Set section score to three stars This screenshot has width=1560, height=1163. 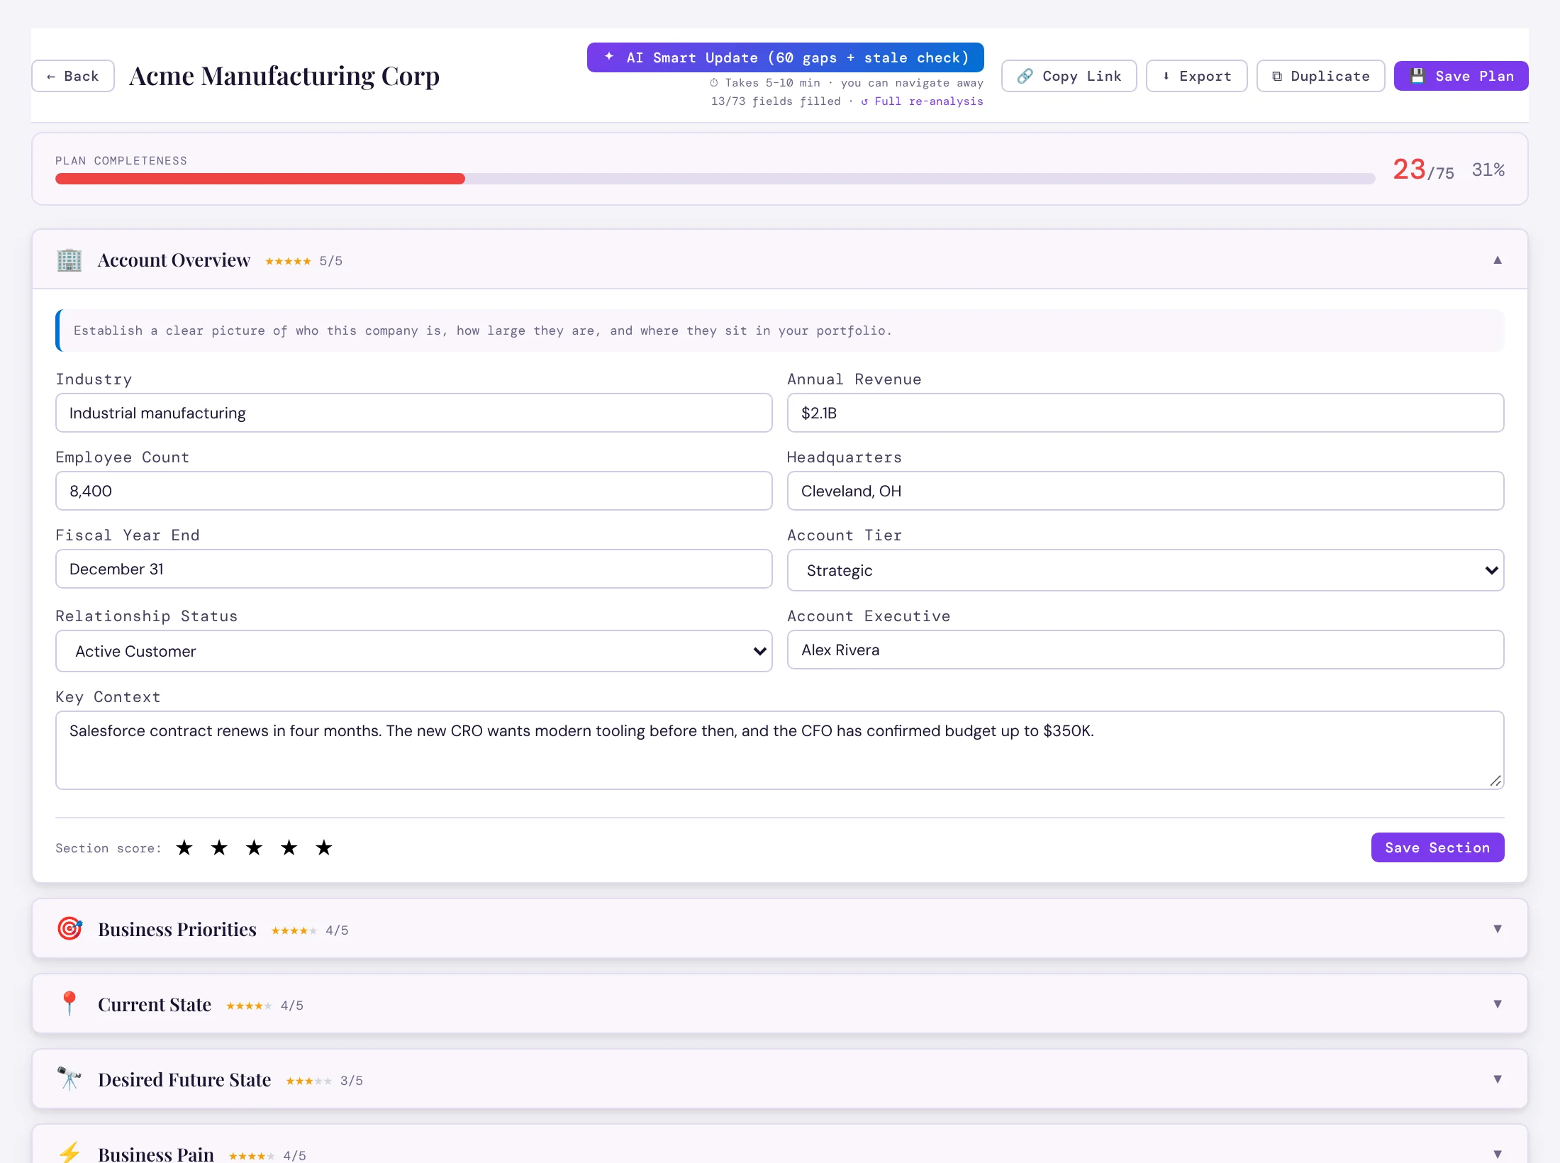254,847
